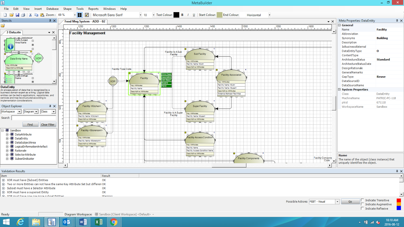Click the Add Object action button
The width and height of the screenshot is (404, 227).
166,80
